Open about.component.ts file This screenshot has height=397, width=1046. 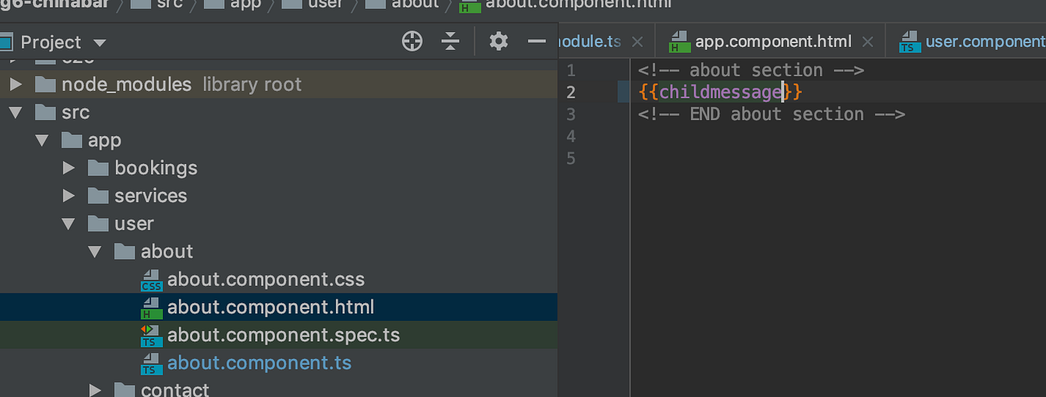point(259,363)
